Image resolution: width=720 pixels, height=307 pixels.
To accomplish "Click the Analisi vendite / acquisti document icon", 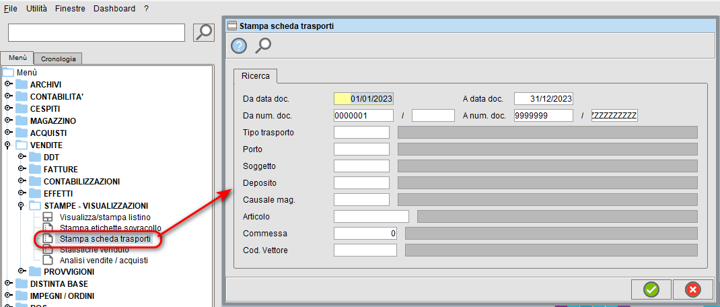I will tap(48, 260).
